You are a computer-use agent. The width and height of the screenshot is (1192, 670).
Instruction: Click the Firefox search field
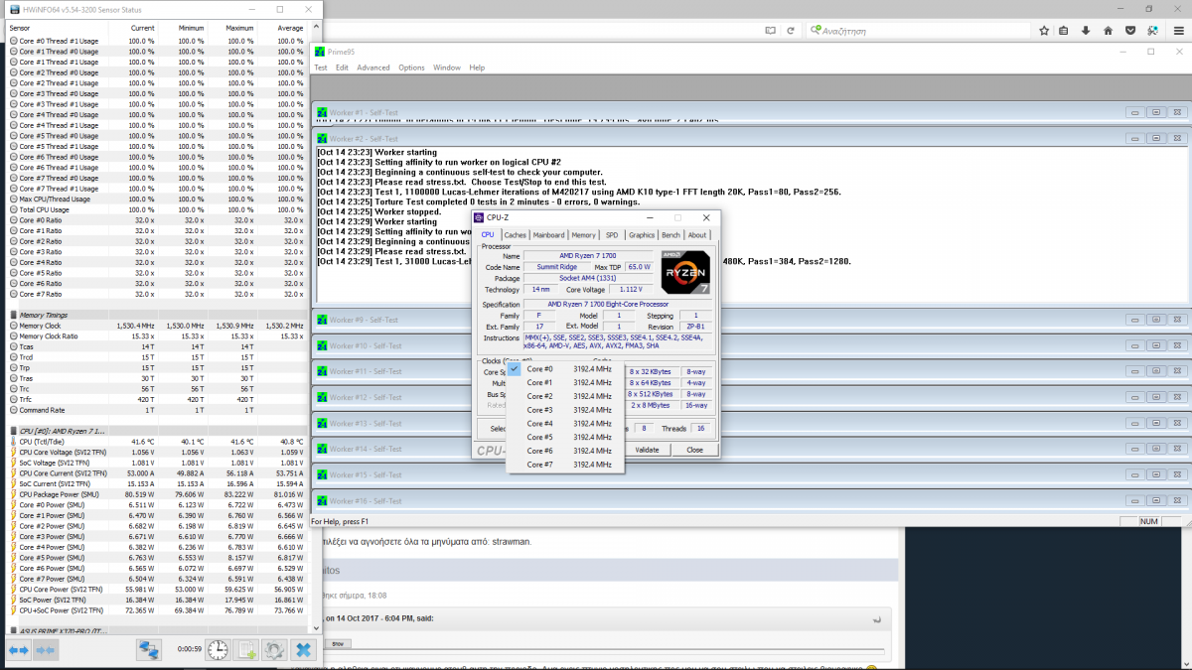(x=917, y=31)
